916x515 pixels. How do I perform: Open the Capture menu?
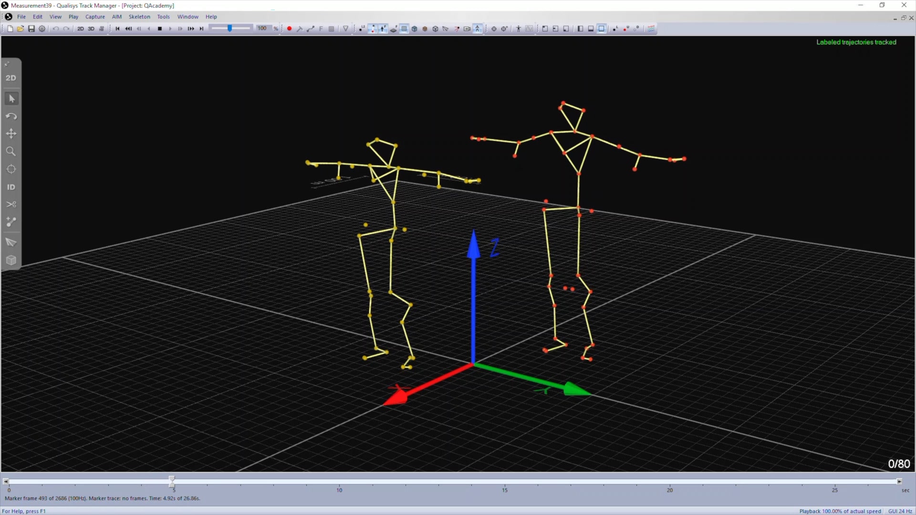tap(95, 17)
